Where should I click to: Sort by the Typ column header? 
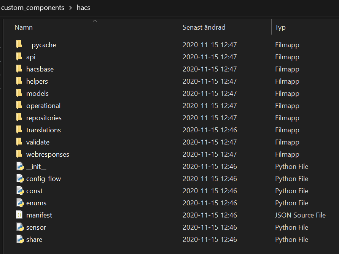pyautogui.click(x=280, y=28)
